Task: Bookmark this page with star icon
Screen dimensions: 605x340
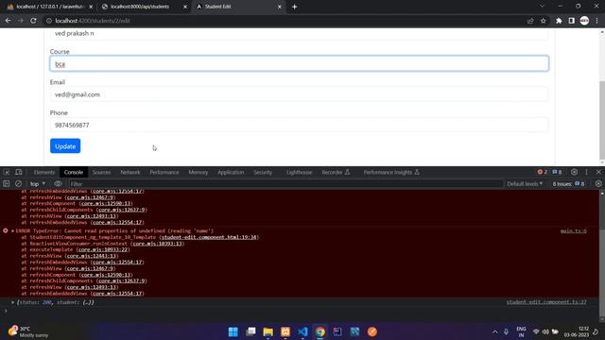Action: [544, 21]
